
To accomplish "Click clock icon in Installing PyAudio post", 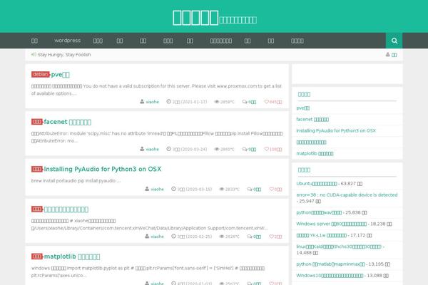I will pyautogui.click(x=173, y=189).
